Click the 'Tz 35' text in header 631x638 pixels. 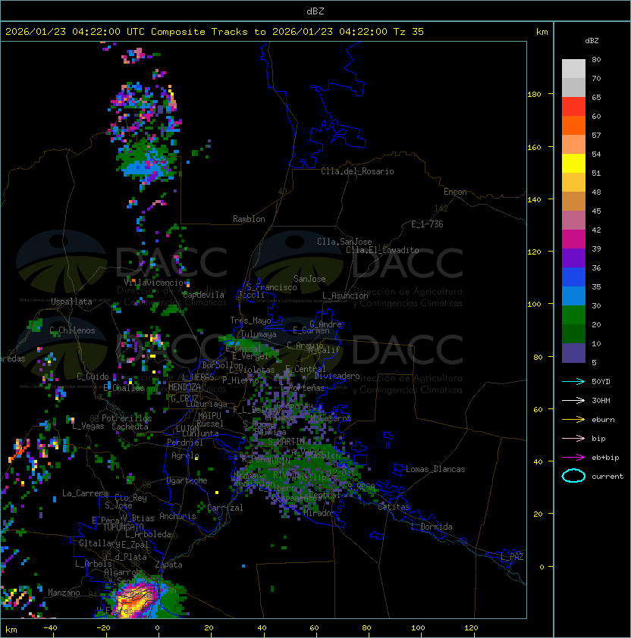pyautogui.click(x=409, y=32)
